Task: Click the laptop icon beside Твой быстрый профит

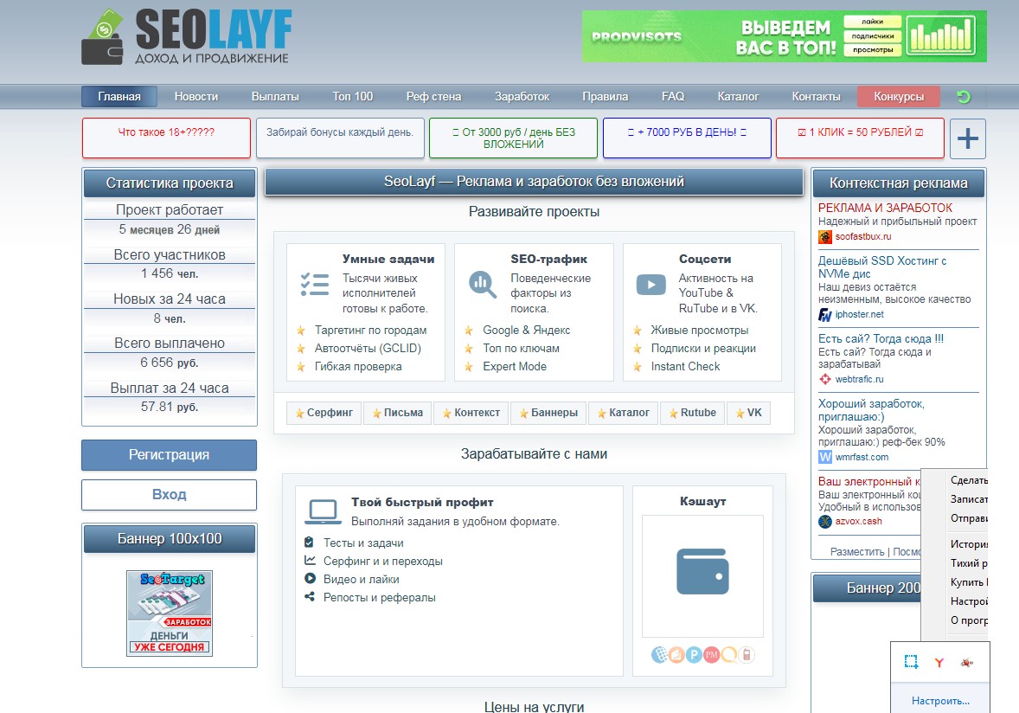Action: point(323,511)
